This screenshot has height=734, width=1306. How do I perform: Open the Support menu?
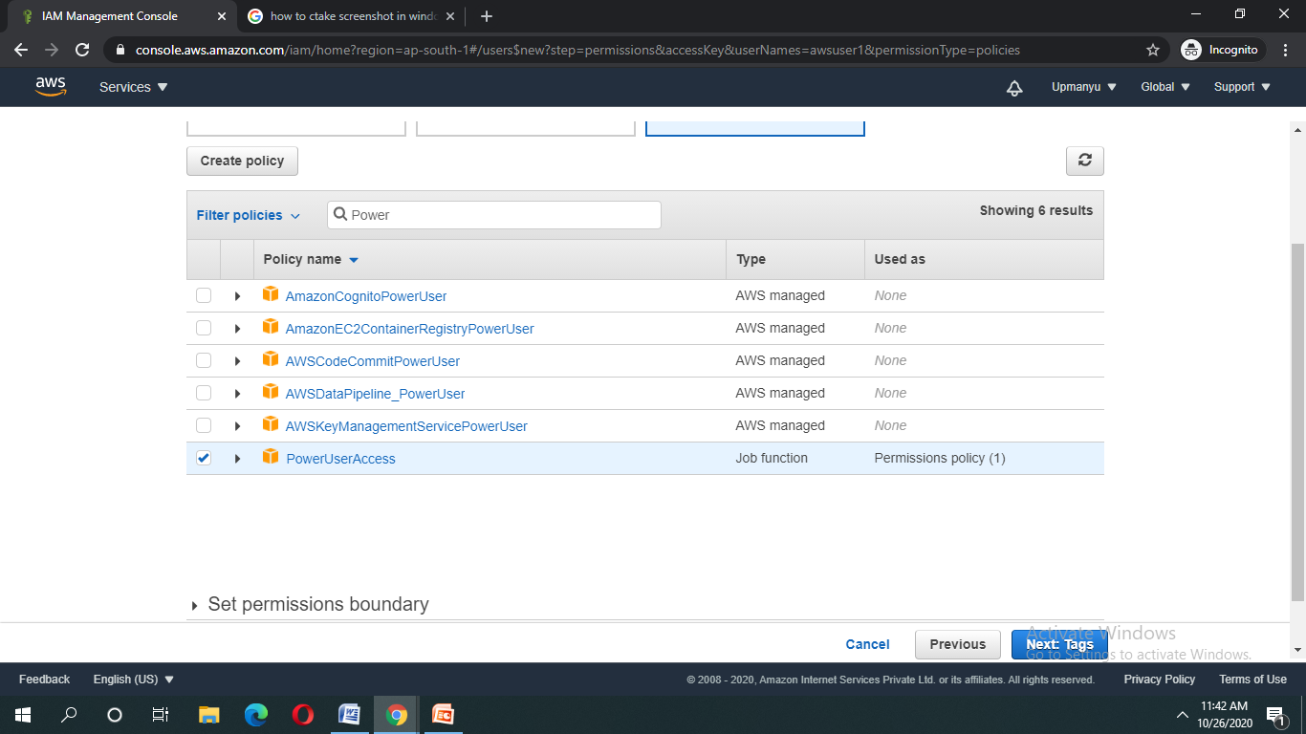(x=1242, y=87)
